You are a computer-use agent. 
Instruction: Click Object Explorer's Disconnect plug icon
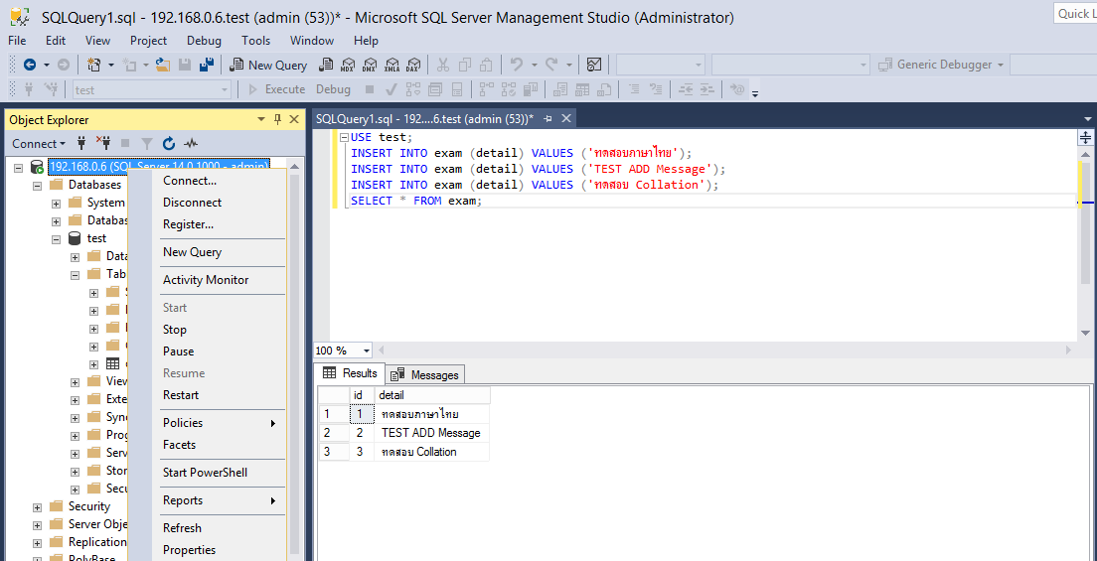click(103, 143)
